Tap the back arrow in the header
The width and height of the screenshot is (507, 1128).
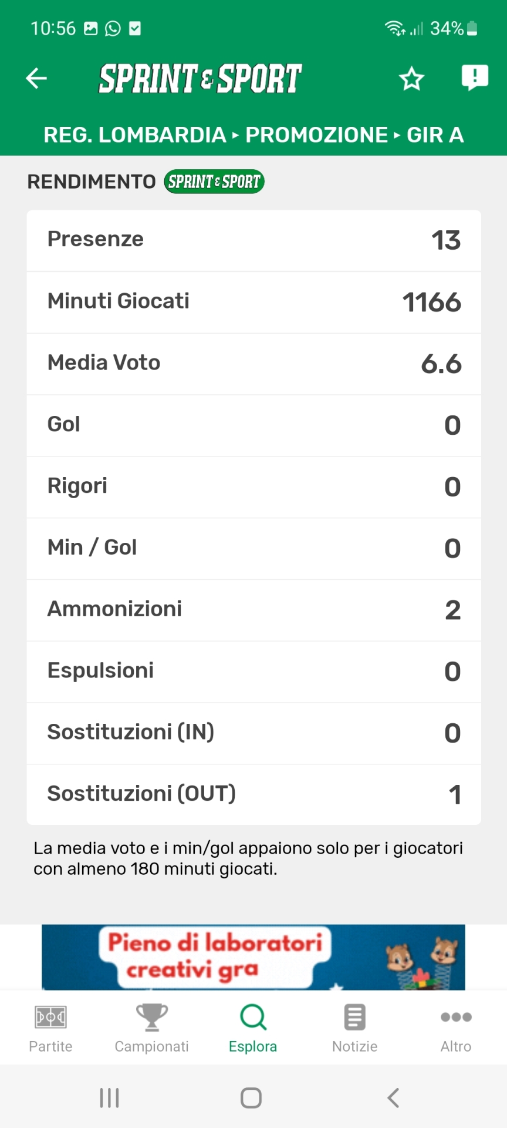pyautogui.click(x=36, y=78)
